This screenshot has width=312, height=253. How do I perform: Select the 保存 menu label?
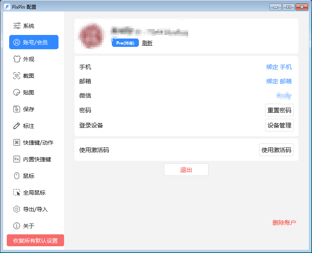29,109
